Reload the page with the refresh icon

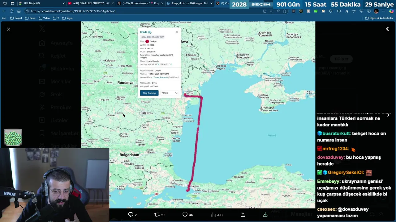11,11
